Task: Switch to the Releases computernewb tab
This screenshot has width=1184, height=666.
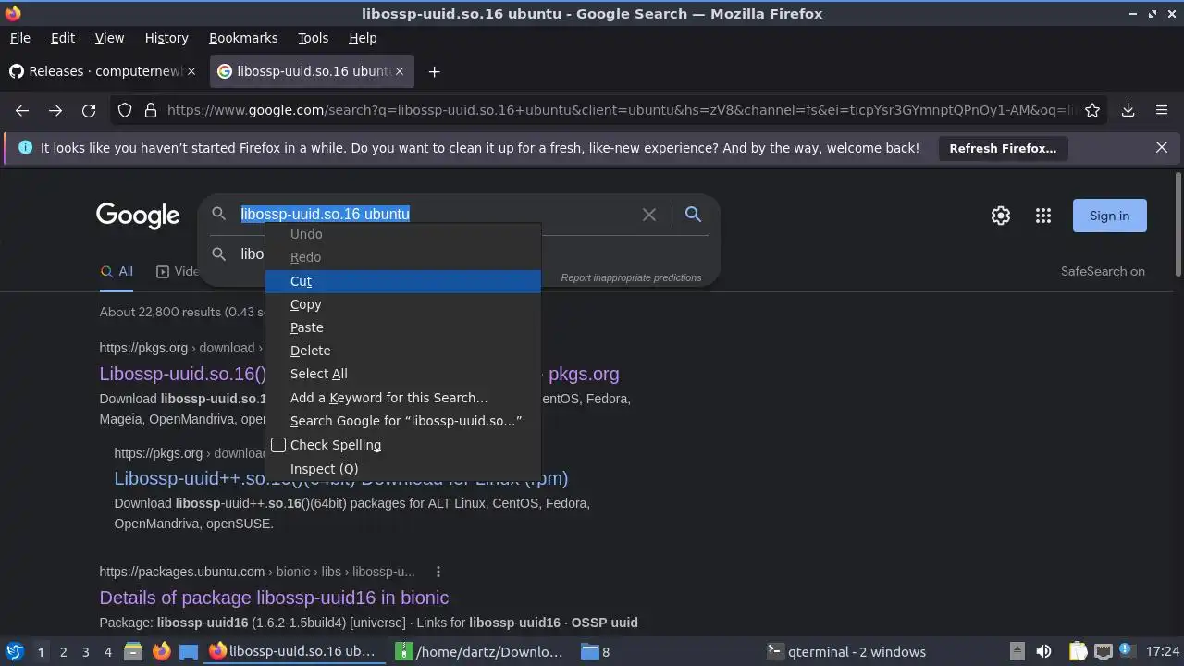Action: tap(102, 71)
